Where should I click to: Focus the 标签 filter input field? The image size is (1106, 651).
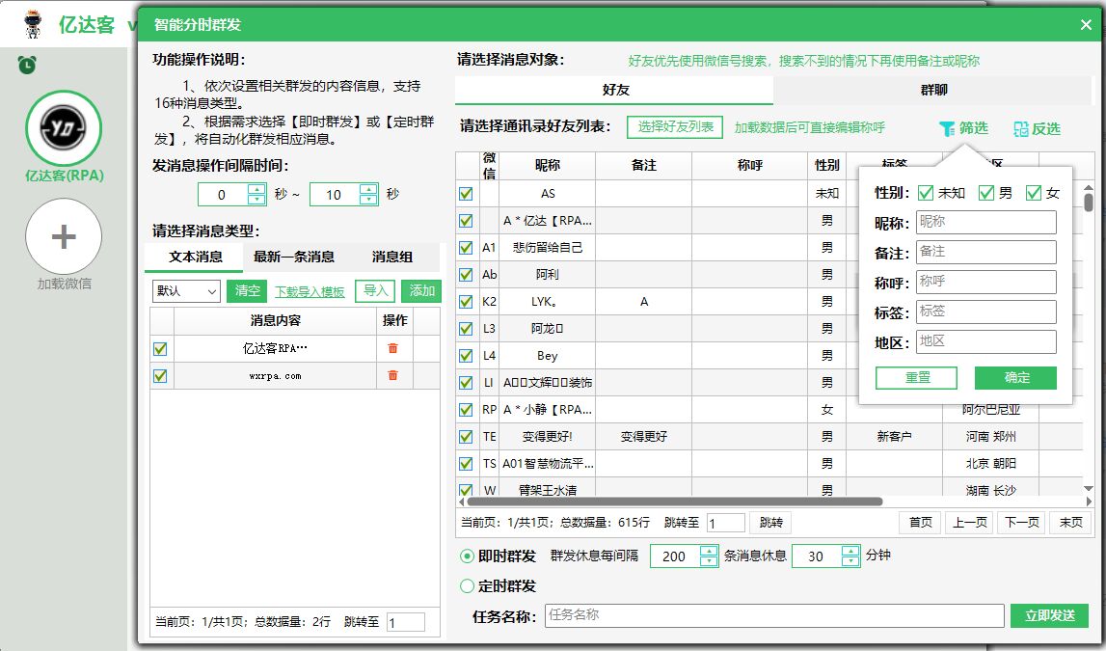click(986, 312)
